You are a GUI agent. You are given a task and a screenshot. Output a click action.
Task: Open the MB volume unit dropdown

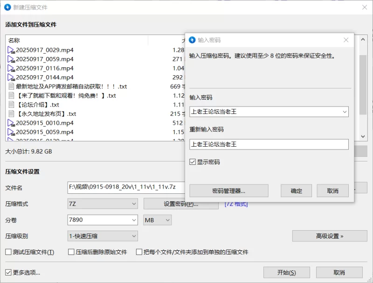[x=157, y=220]
